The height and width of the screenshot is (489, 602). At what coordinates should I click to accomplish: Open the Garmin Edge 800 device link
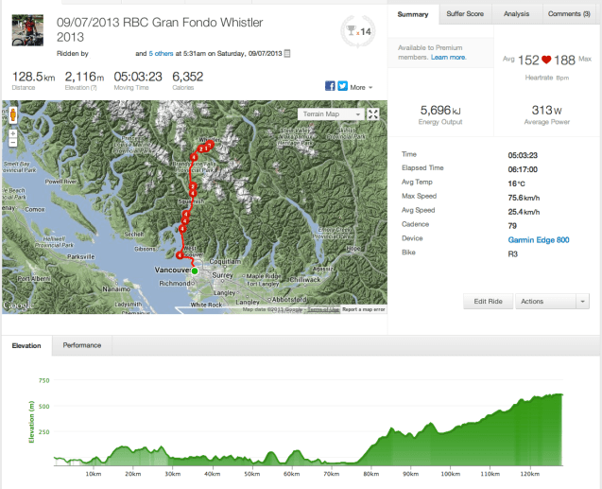coord(539,239)
